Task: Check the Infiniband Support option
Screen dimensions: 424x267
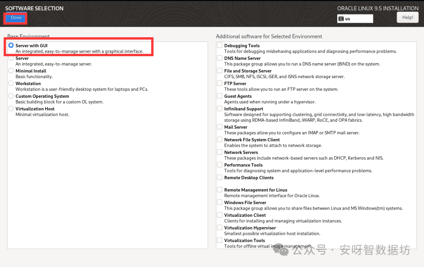Action: pos(219,108)
